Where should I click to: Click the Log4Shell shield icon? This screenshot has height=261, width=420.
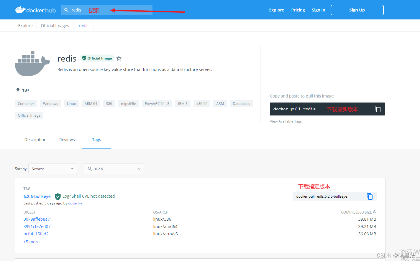pos(58,196)
